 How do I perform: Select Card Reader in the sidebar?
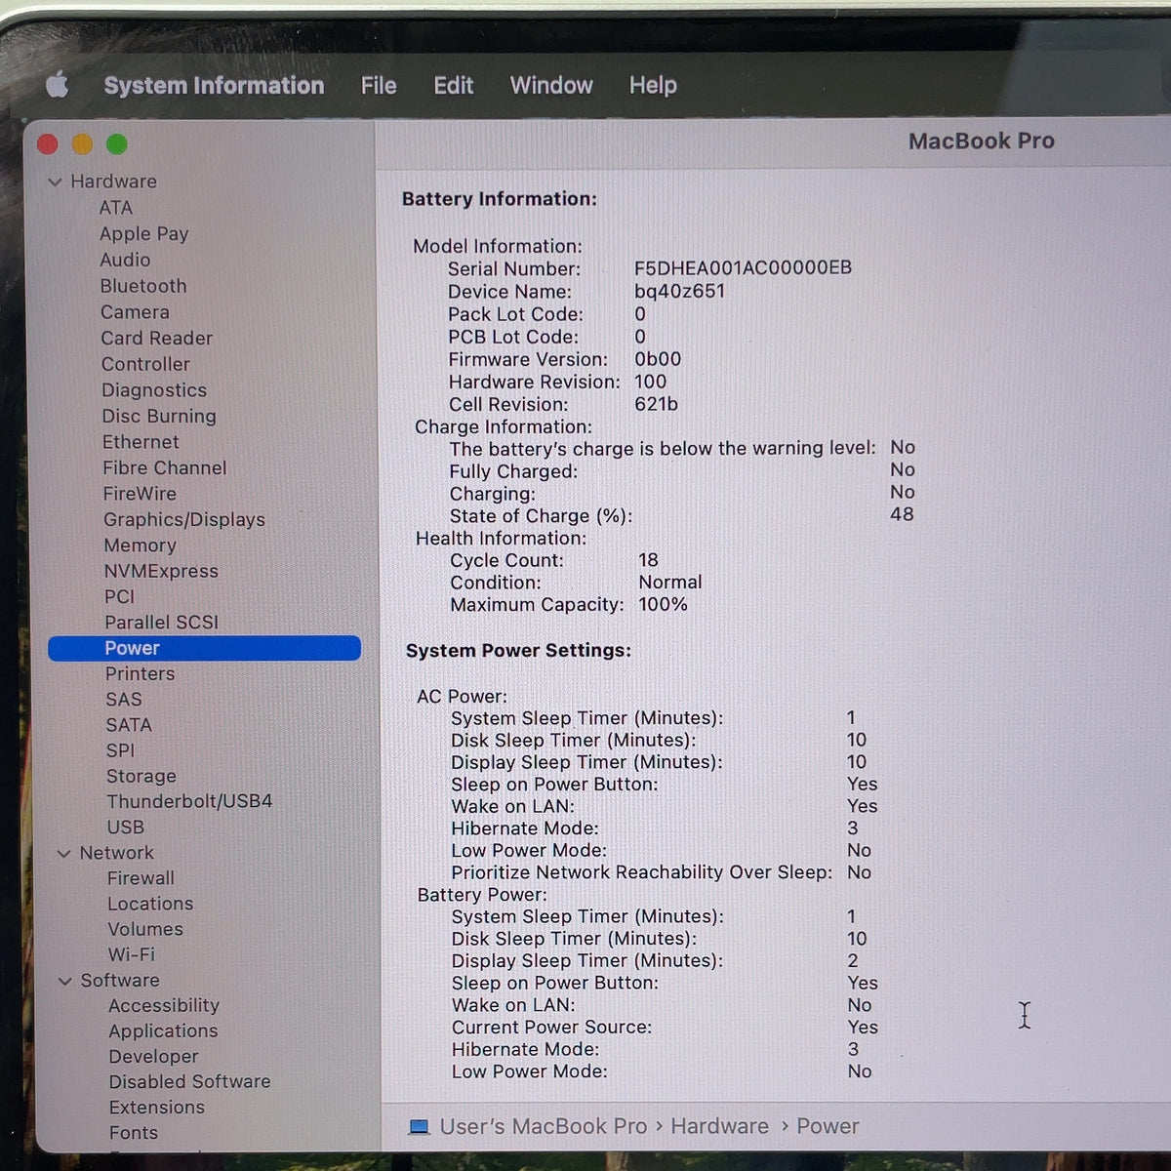[156, 338]
